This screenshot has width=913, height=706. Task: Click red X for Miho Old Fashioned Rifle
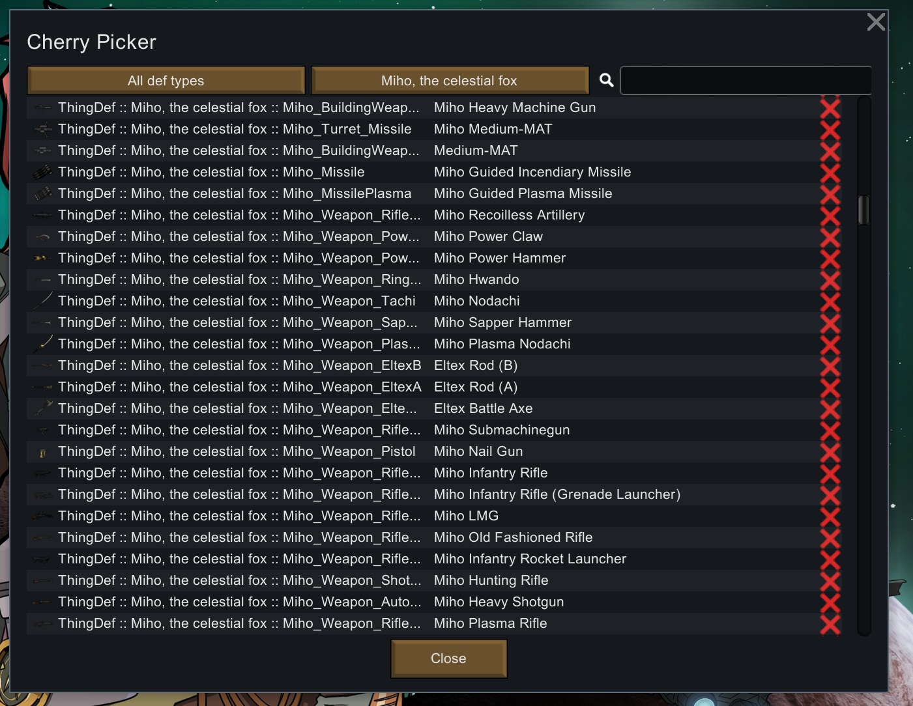(830, 537)
